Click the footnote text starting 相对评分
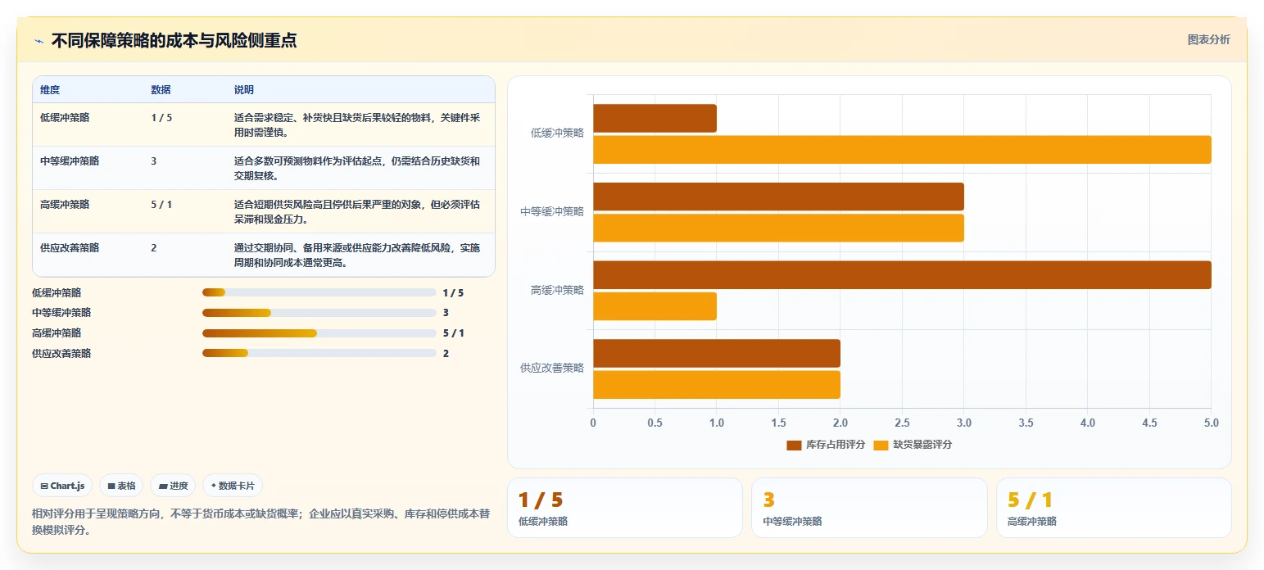The width and height of the screenshot is (1264, 570). (x=261, y=522)
